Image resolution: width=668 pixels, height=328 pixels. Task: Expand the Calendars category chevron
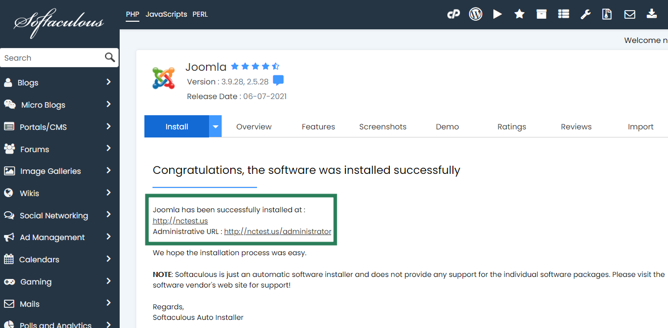point(109,259)
